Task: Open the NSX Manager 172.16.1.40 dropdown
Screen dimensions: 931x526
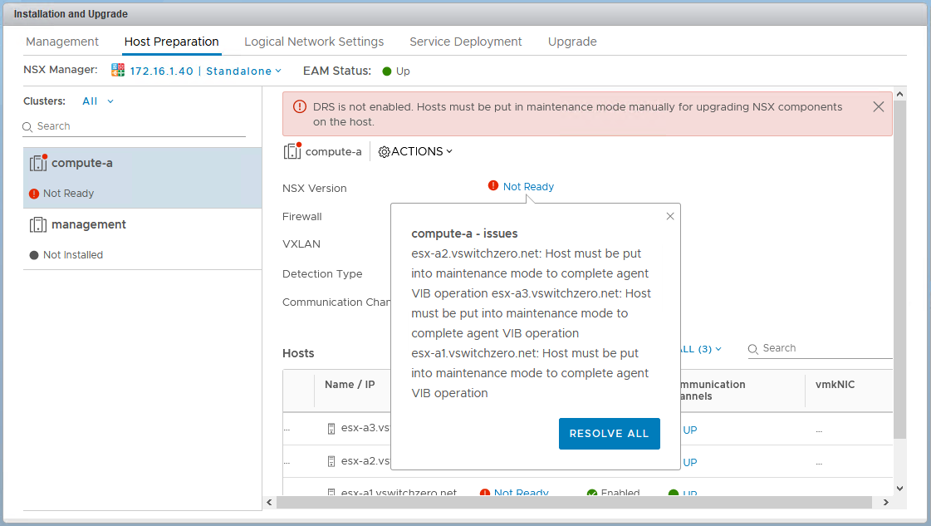Action: (x=205, y=71)
